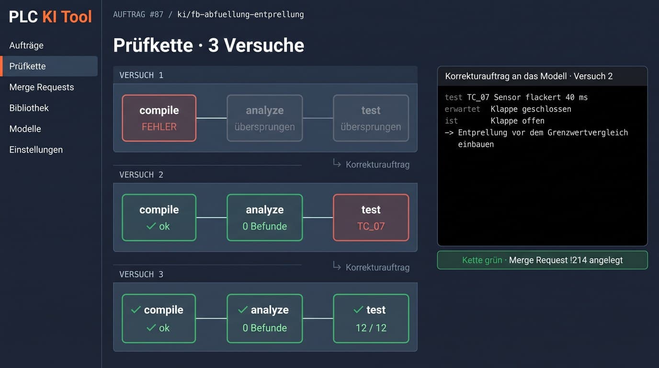Select test 12 / 12 step
This screenshot has height=368, width=659.
(x=371, y=319)
